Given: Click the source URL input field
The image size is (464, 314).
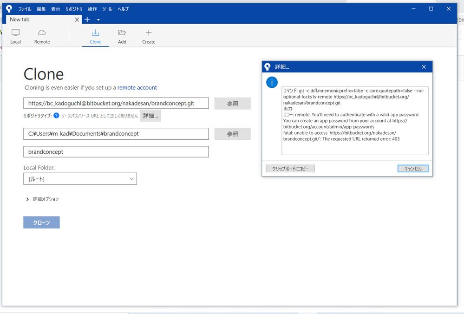Looking at the screenshot, I should [116, 103].
